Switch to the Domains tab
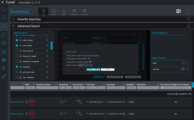 point(74,12)
